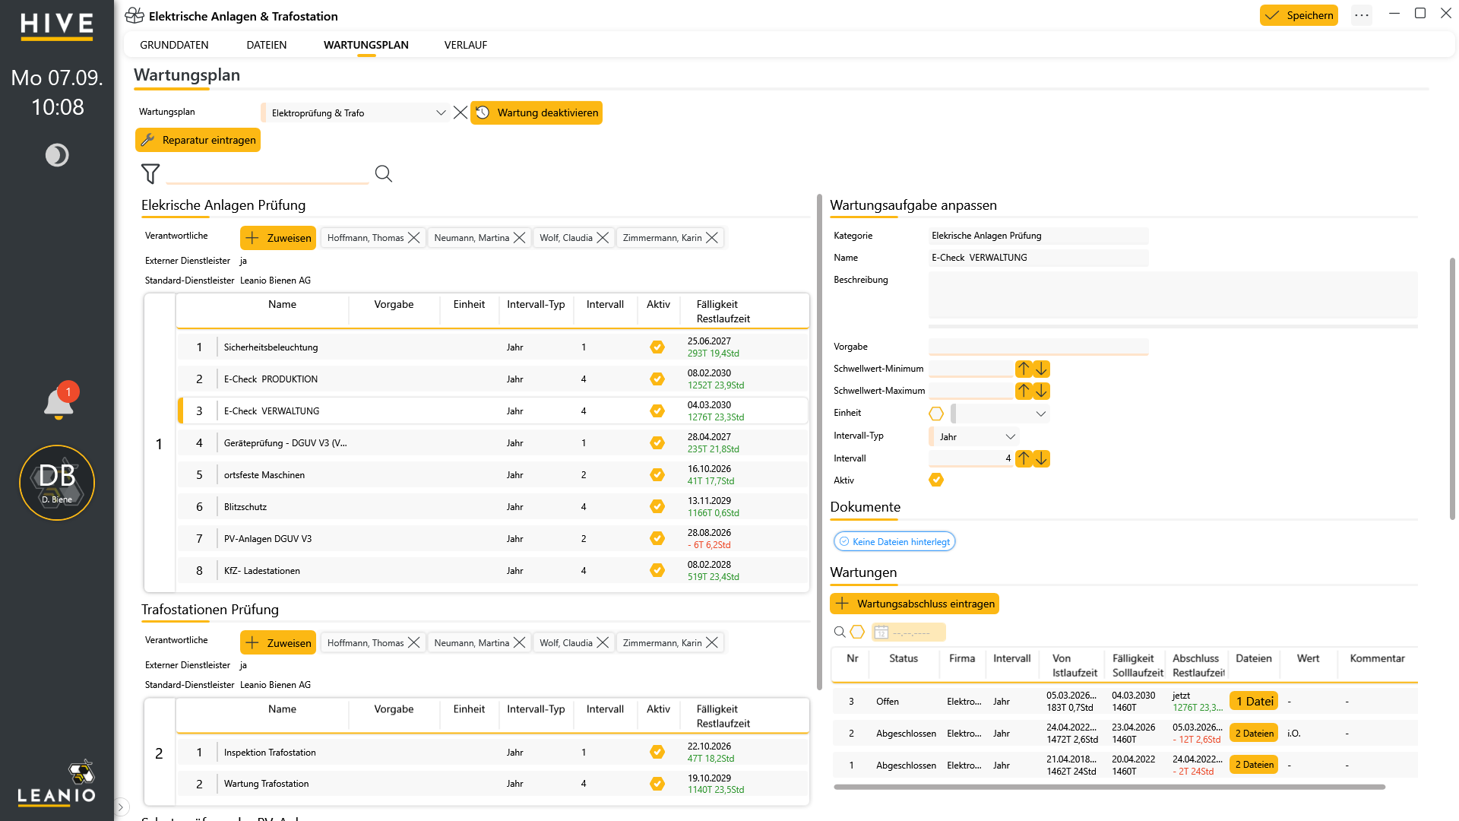
Task: Toggle Aktiv for Blitzschutz row
Action: pyautogui.click(x=657, y=506)
